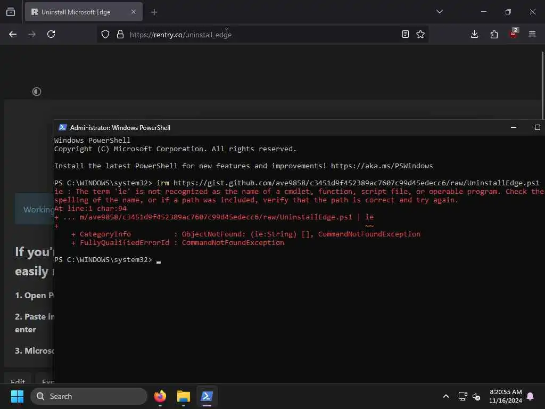Maximize the PowerShell window

pyautogui.click(x=538, y=128)
